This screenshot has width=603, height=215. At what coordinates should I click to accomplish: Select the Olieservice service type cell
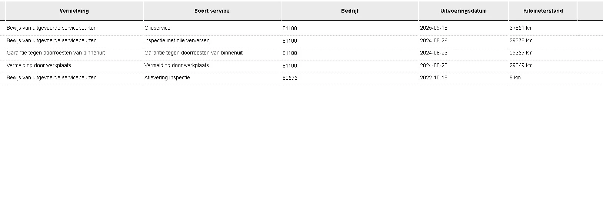click(157, 28)
